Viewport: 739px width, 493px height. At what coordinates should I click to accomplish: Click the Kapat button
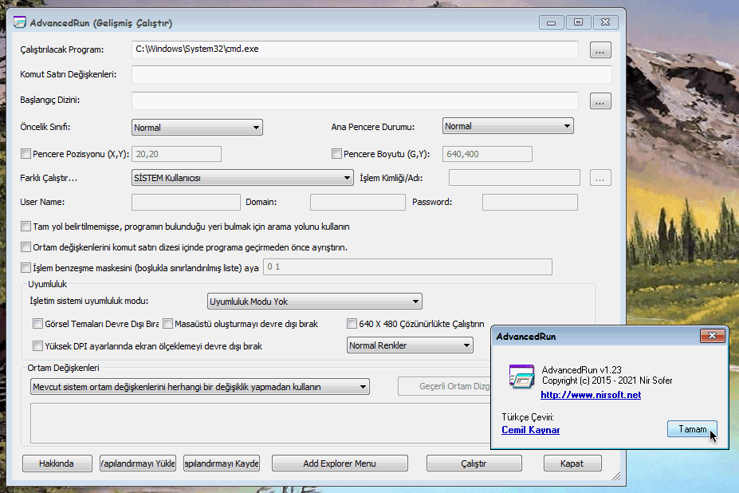572,463
